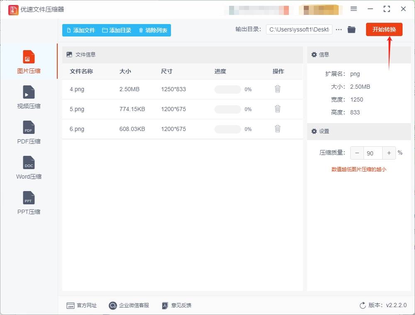Open the hamburger menu in title bar
Screen dimensions: 415x315
[x=354, y=9]
